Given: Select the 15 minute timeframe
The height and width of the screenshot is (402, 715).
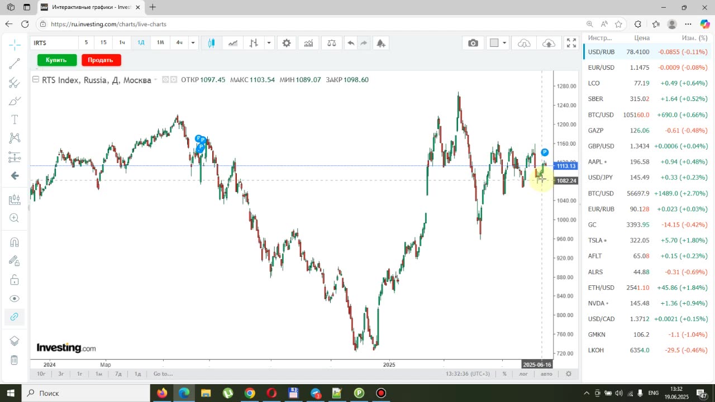Looking at the screenshot, I should (103, 42).
